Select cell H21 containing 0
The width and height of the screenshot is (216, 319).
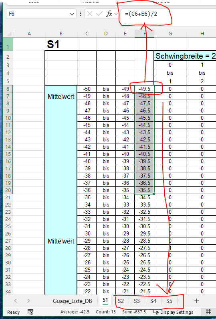tap(202, 198)
